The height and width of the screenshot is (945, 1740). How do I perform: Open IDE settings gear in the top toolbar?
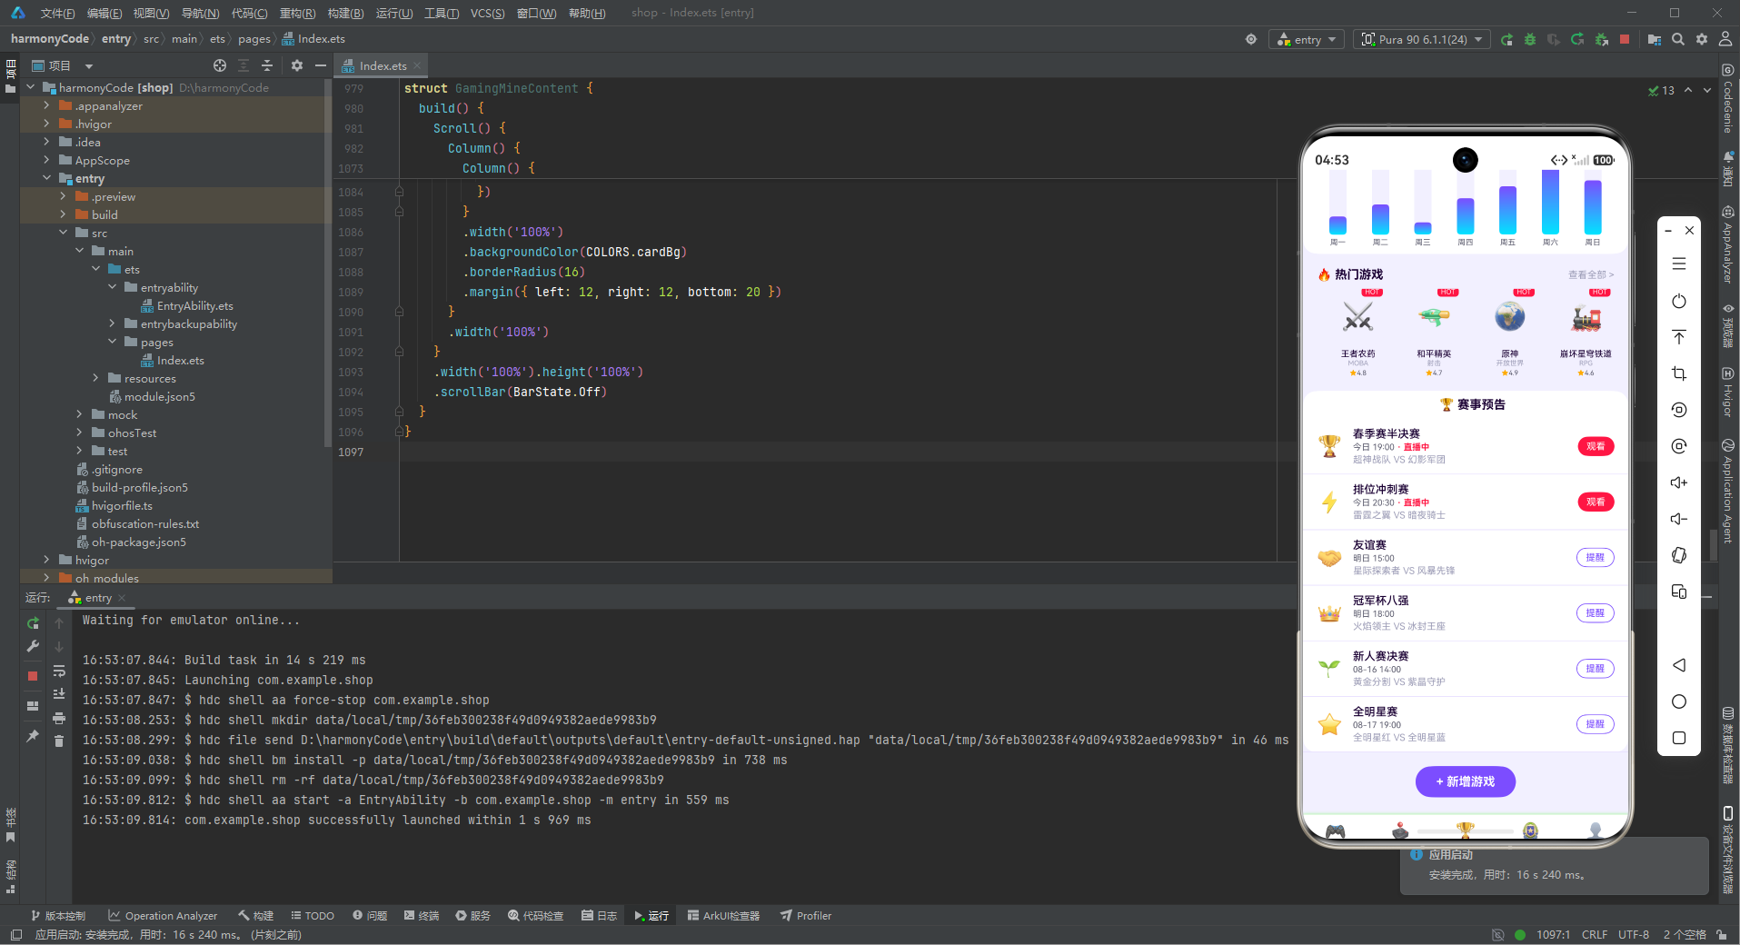(1702, 39)
